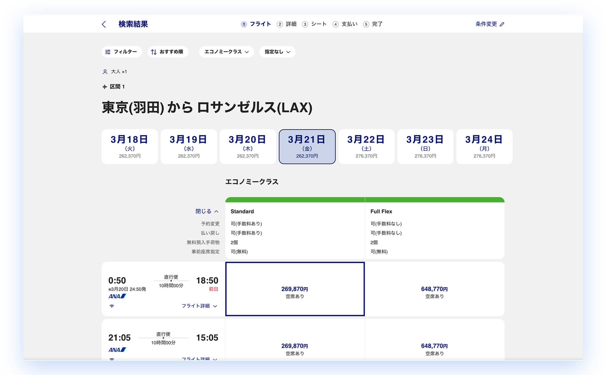Click the ANA logo on the 21:05 flight
This screenshot has width=606, height=375.
[117, 350]
